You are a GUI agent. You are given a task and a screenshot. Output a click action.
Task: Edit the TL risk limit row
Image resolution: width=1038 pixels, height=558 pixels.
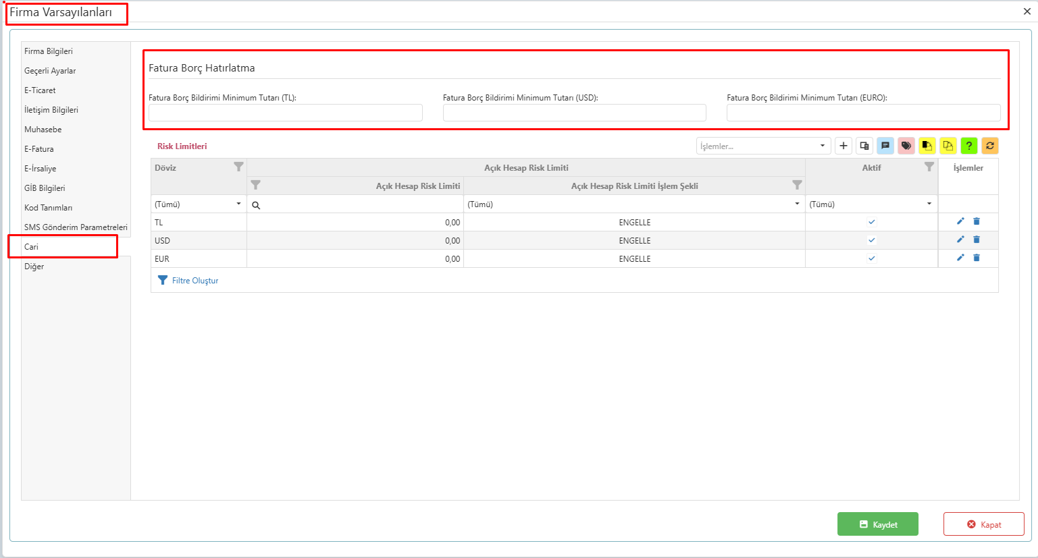coord(960,221)
